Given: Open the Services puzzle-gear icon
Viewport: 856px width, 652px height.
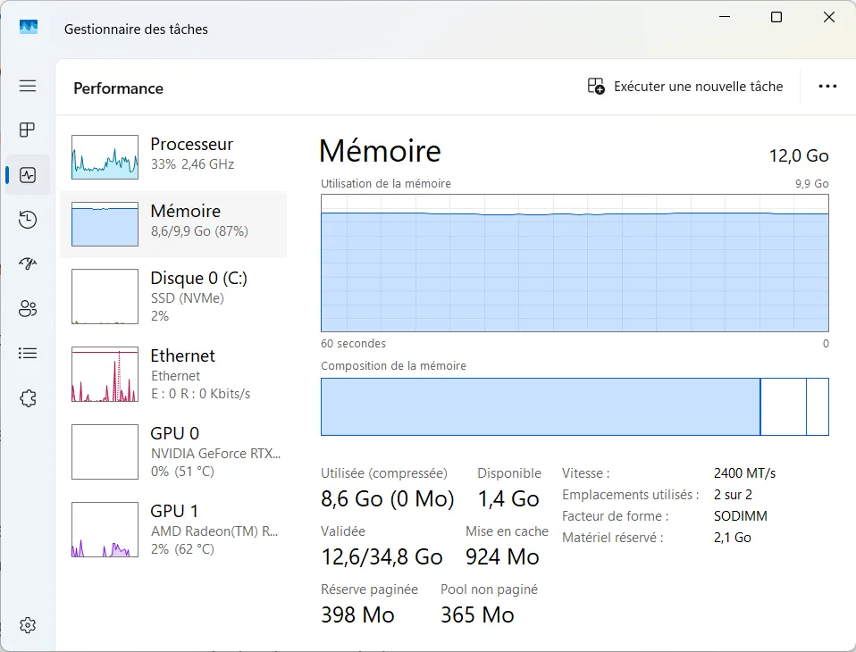Looking at the screenshot, I should (x=28, y=398).
